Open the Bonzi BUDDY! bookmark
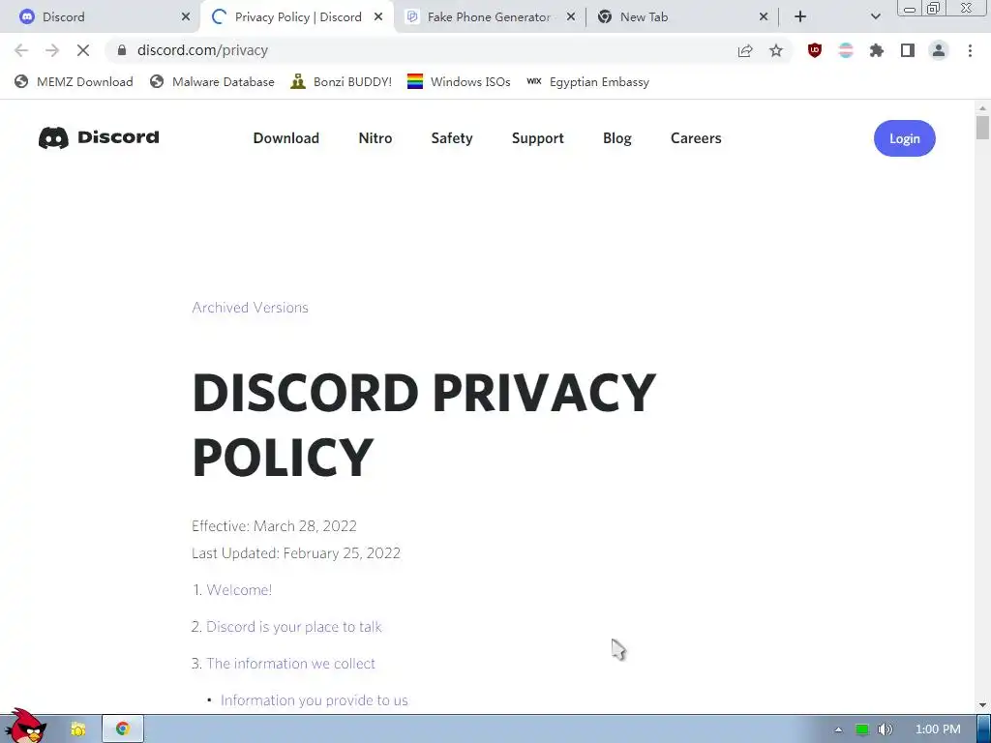The width and height of the screenshot is (991, 743). pos(342,81)
